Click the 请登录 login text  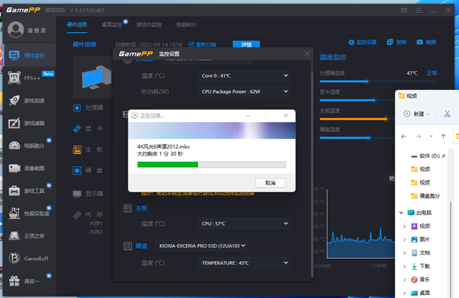point(37,31)
